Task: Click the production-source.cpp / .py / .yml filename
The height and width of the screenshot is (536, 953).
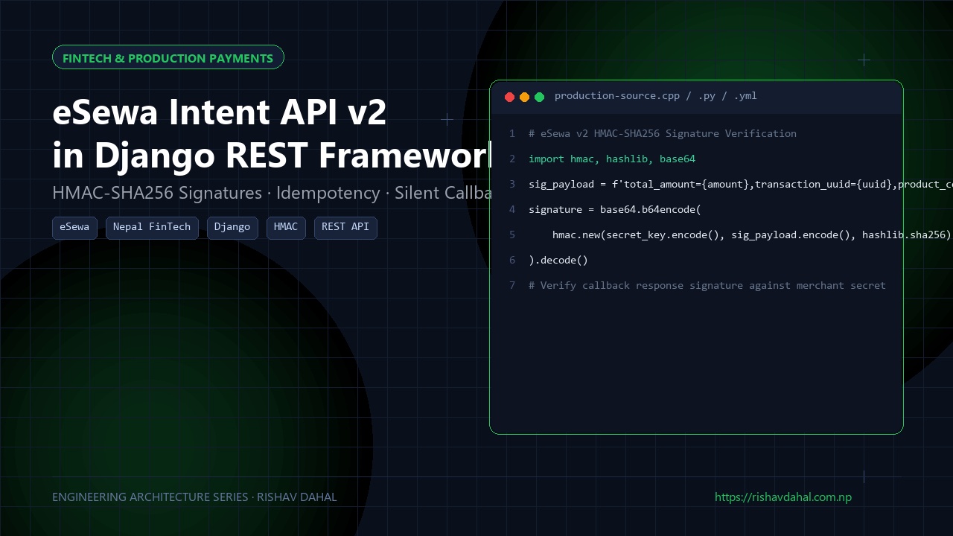Action: (x=656, y=96)
